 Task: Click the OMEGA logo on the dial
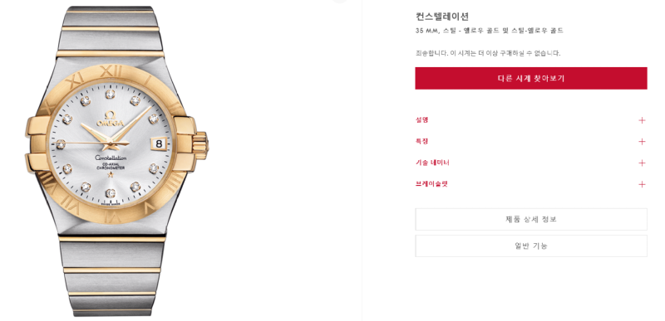(x=110, y=120)
